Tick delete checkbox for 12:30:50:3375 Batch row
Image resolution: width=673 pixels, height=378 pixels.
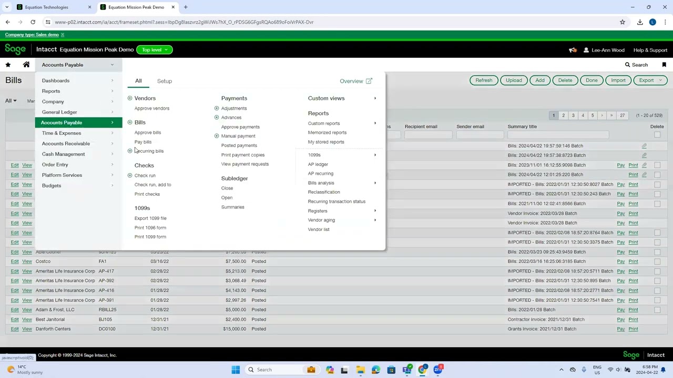pos(657,242)
